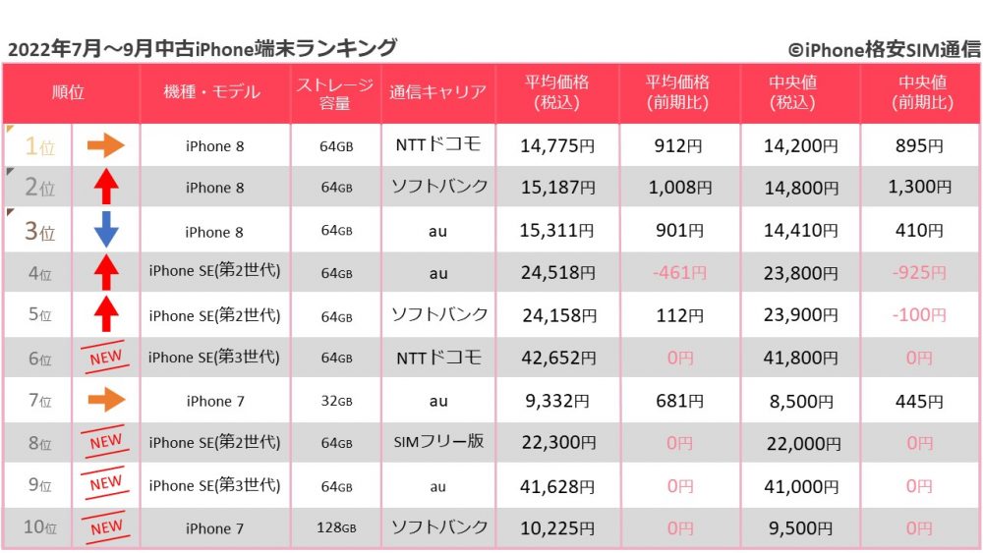Click the iPhone SE(第3世代) cell in rank 6

pos(214,357)
